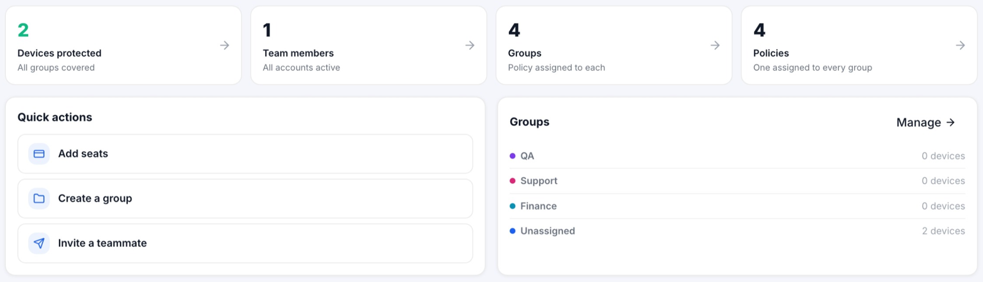Click the green number 2 devices count
Screen dimensions: 983x282
pyautogui.click(x=23, y=30)
